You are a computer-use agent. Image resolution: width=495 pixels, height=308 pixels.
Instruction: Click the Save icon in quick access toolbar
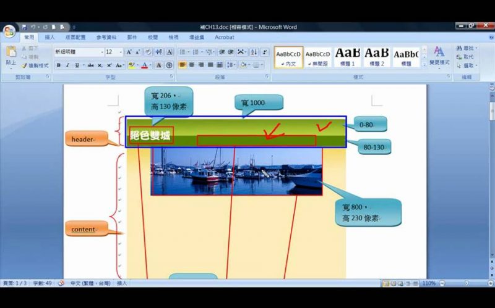click(24, 27)
